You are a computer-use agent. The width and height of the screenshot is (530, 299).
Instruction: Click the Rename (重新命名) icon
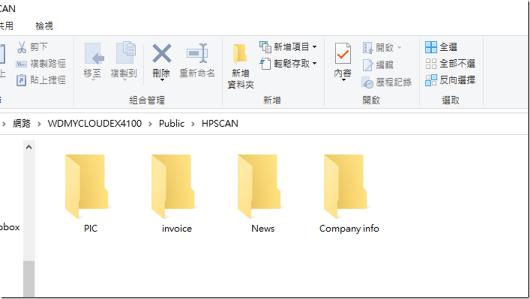197,53
